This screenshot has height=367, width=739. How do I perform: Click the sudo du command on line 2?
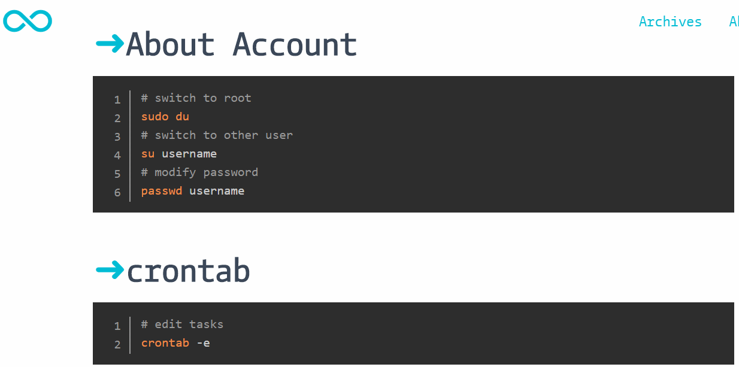tap(165, 116)
